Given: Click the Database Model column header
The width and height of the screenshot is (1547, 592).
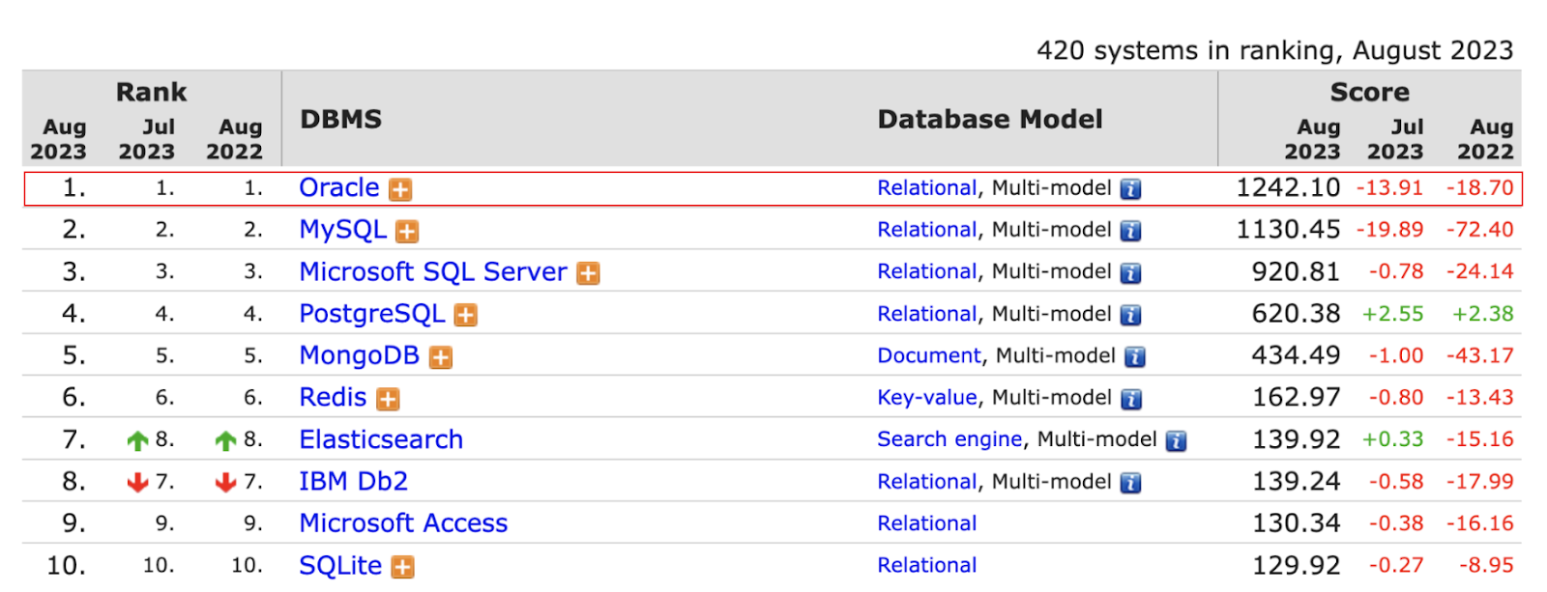Looking at the screenshot, I should click(990, 119).
